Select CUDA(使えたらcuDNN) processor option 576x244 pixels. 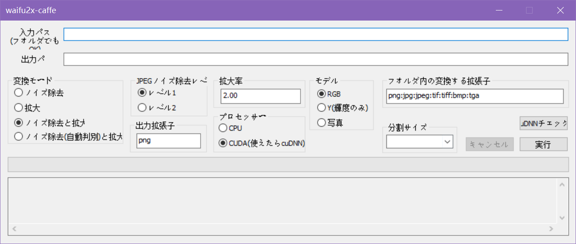(x=261, y=143)
